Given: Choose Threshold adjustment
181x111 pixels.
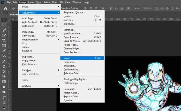Looking at the screenshot, I should click(x=82, y=66).
